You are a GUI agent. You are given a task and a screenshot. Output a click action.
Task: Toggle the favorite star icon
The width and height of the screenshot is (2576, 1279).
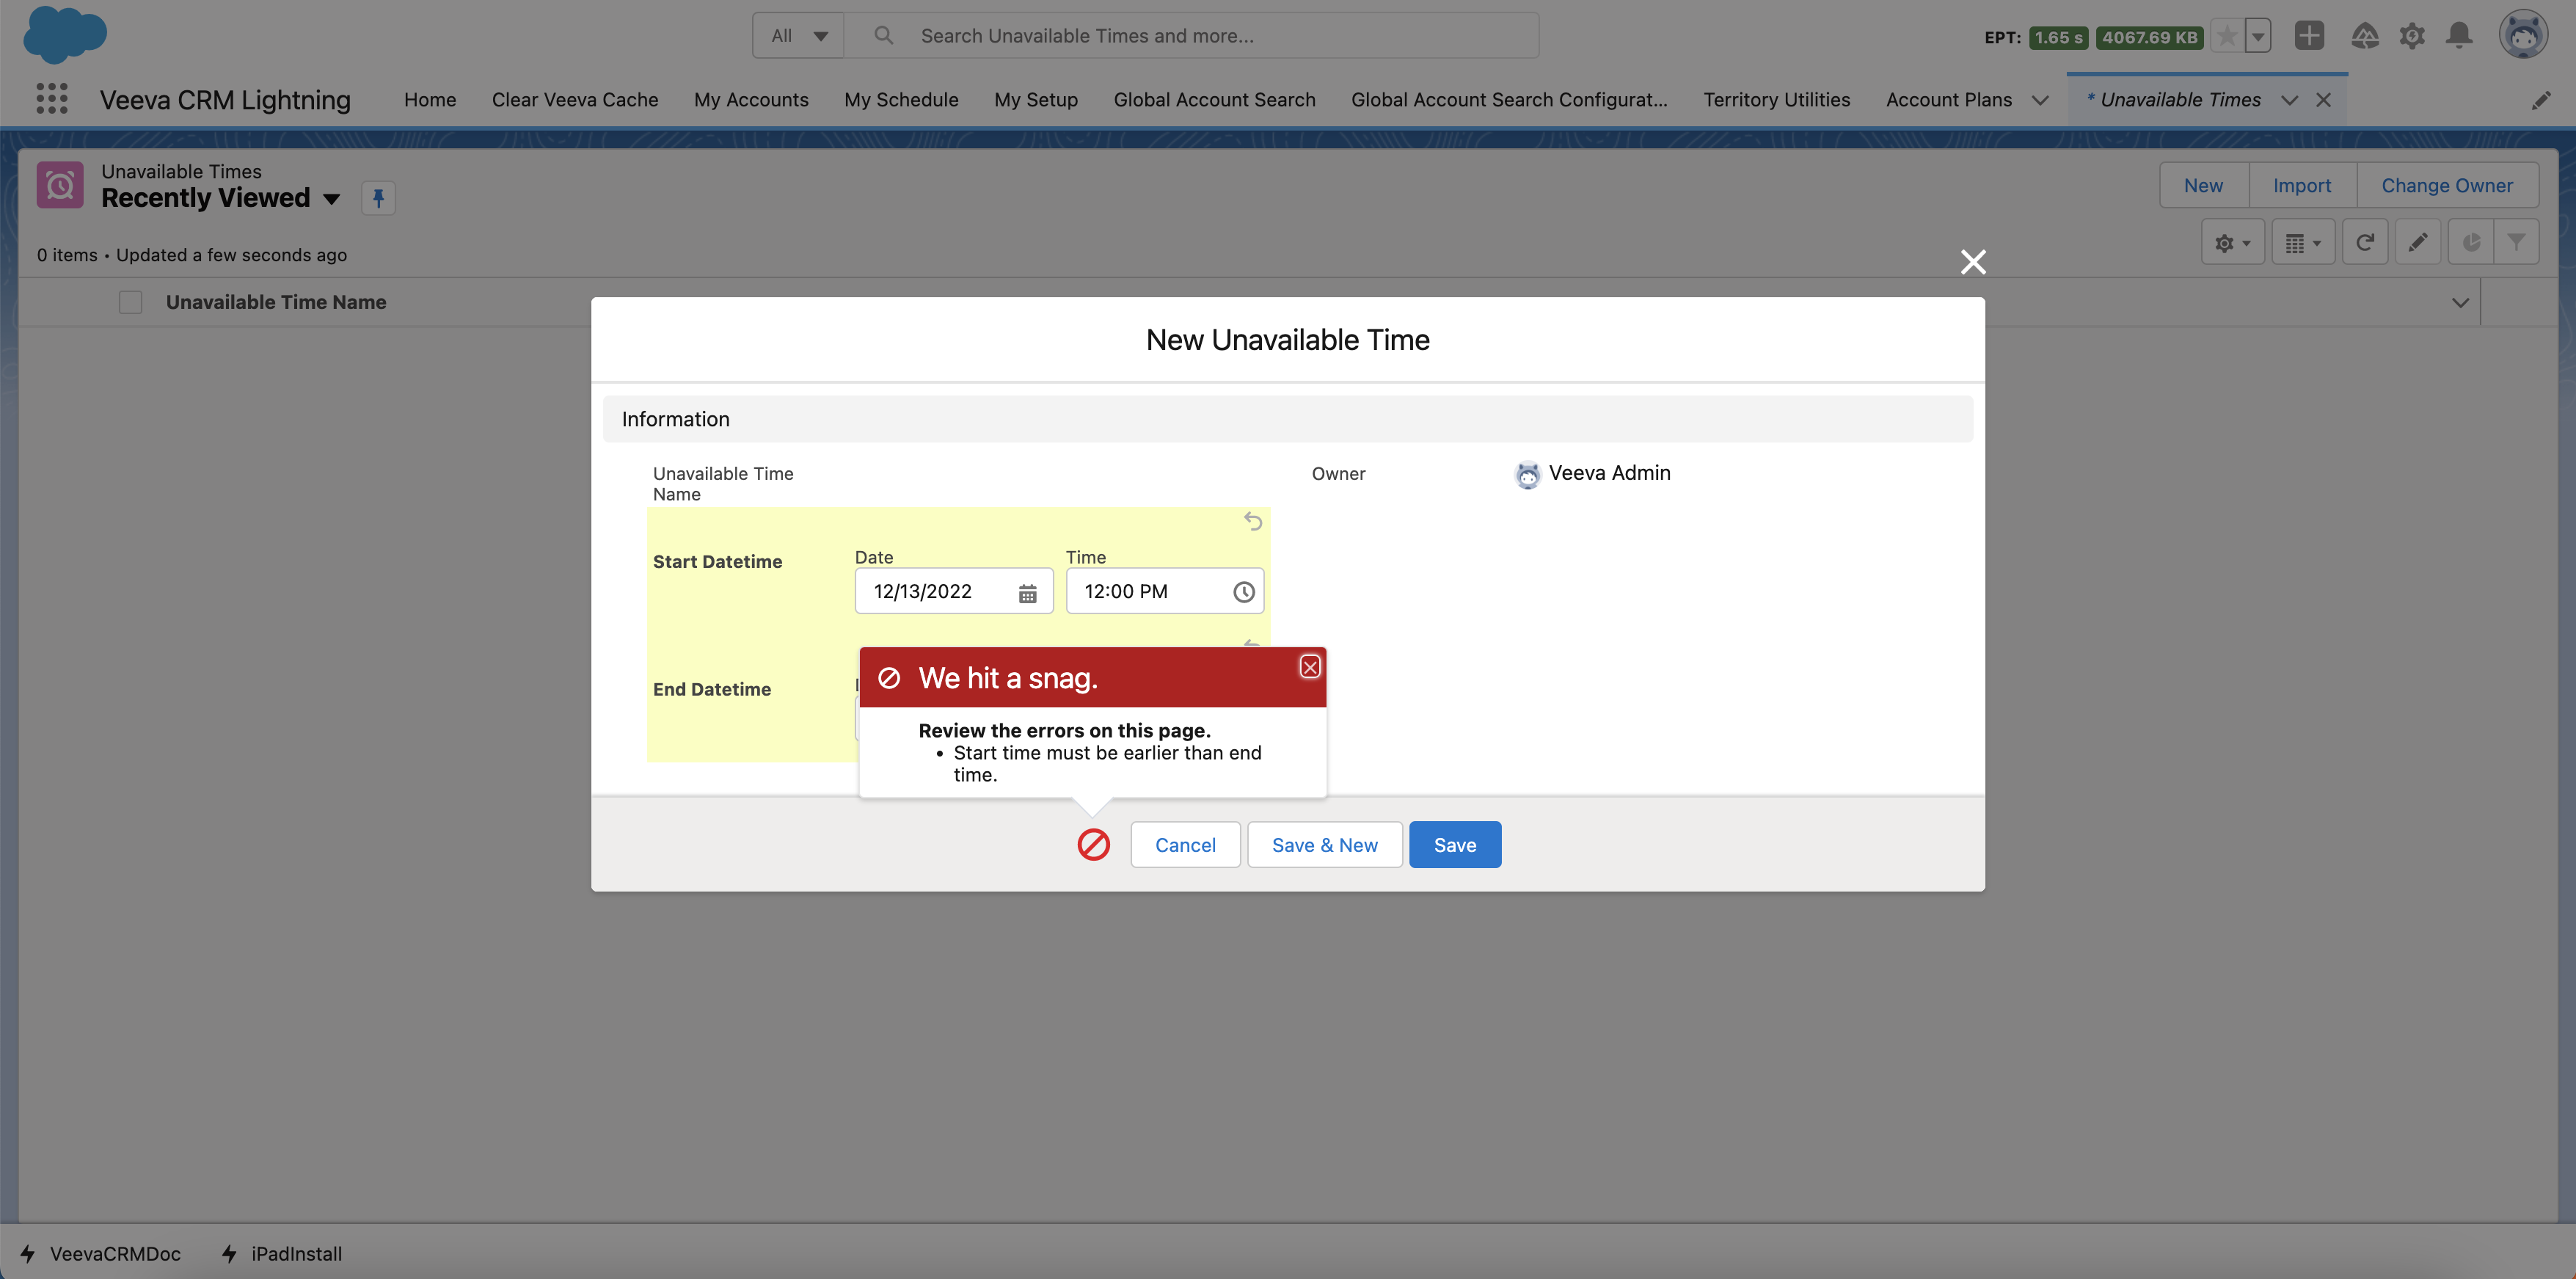click(2226, 37)
